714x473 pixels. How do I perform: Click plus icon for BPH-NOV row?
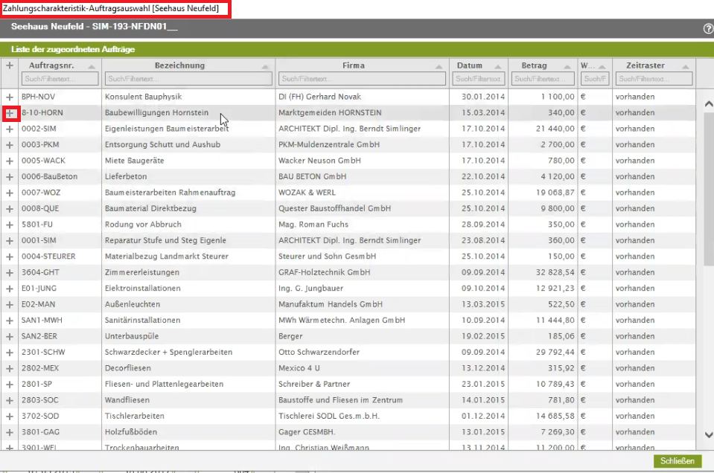click(x=10, y=97)
